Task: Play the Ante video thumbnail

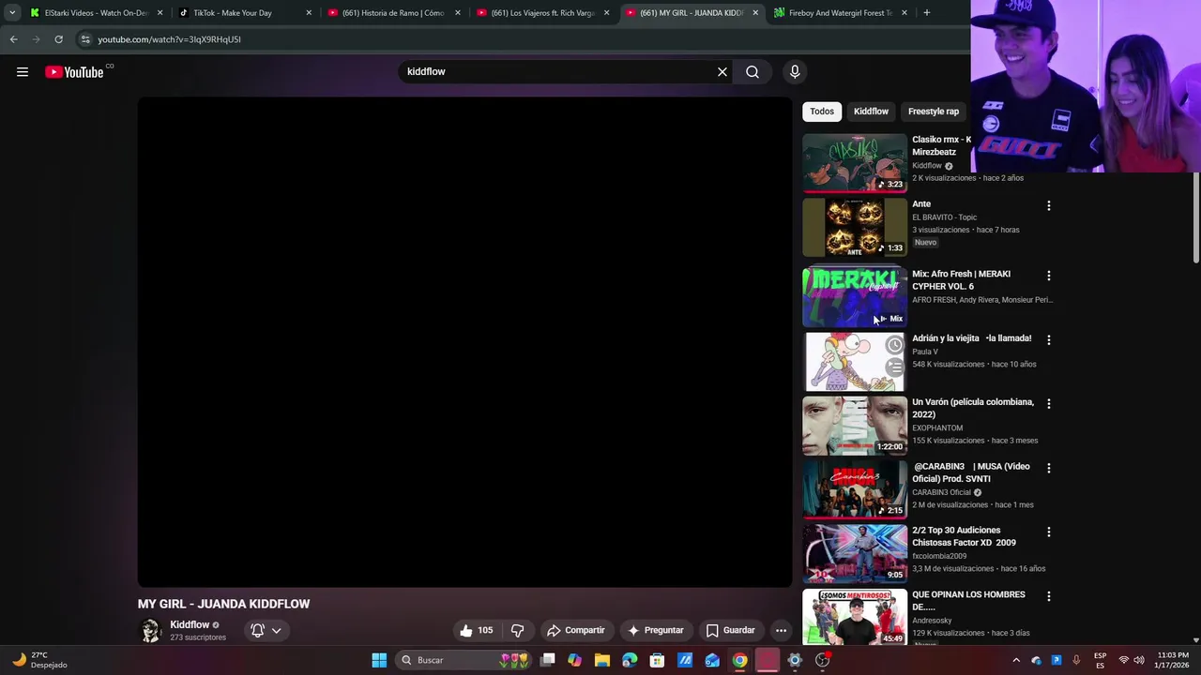Action: pyautogui.click(x=855, y=227)
